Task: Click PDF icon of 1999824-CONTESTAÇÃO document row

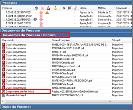Action: 4,44
